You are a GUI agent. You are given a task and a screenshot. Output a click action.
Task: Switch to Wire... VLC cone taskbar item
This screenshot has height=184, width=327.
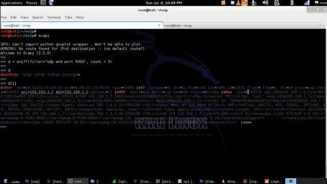(x=229, y=181)
